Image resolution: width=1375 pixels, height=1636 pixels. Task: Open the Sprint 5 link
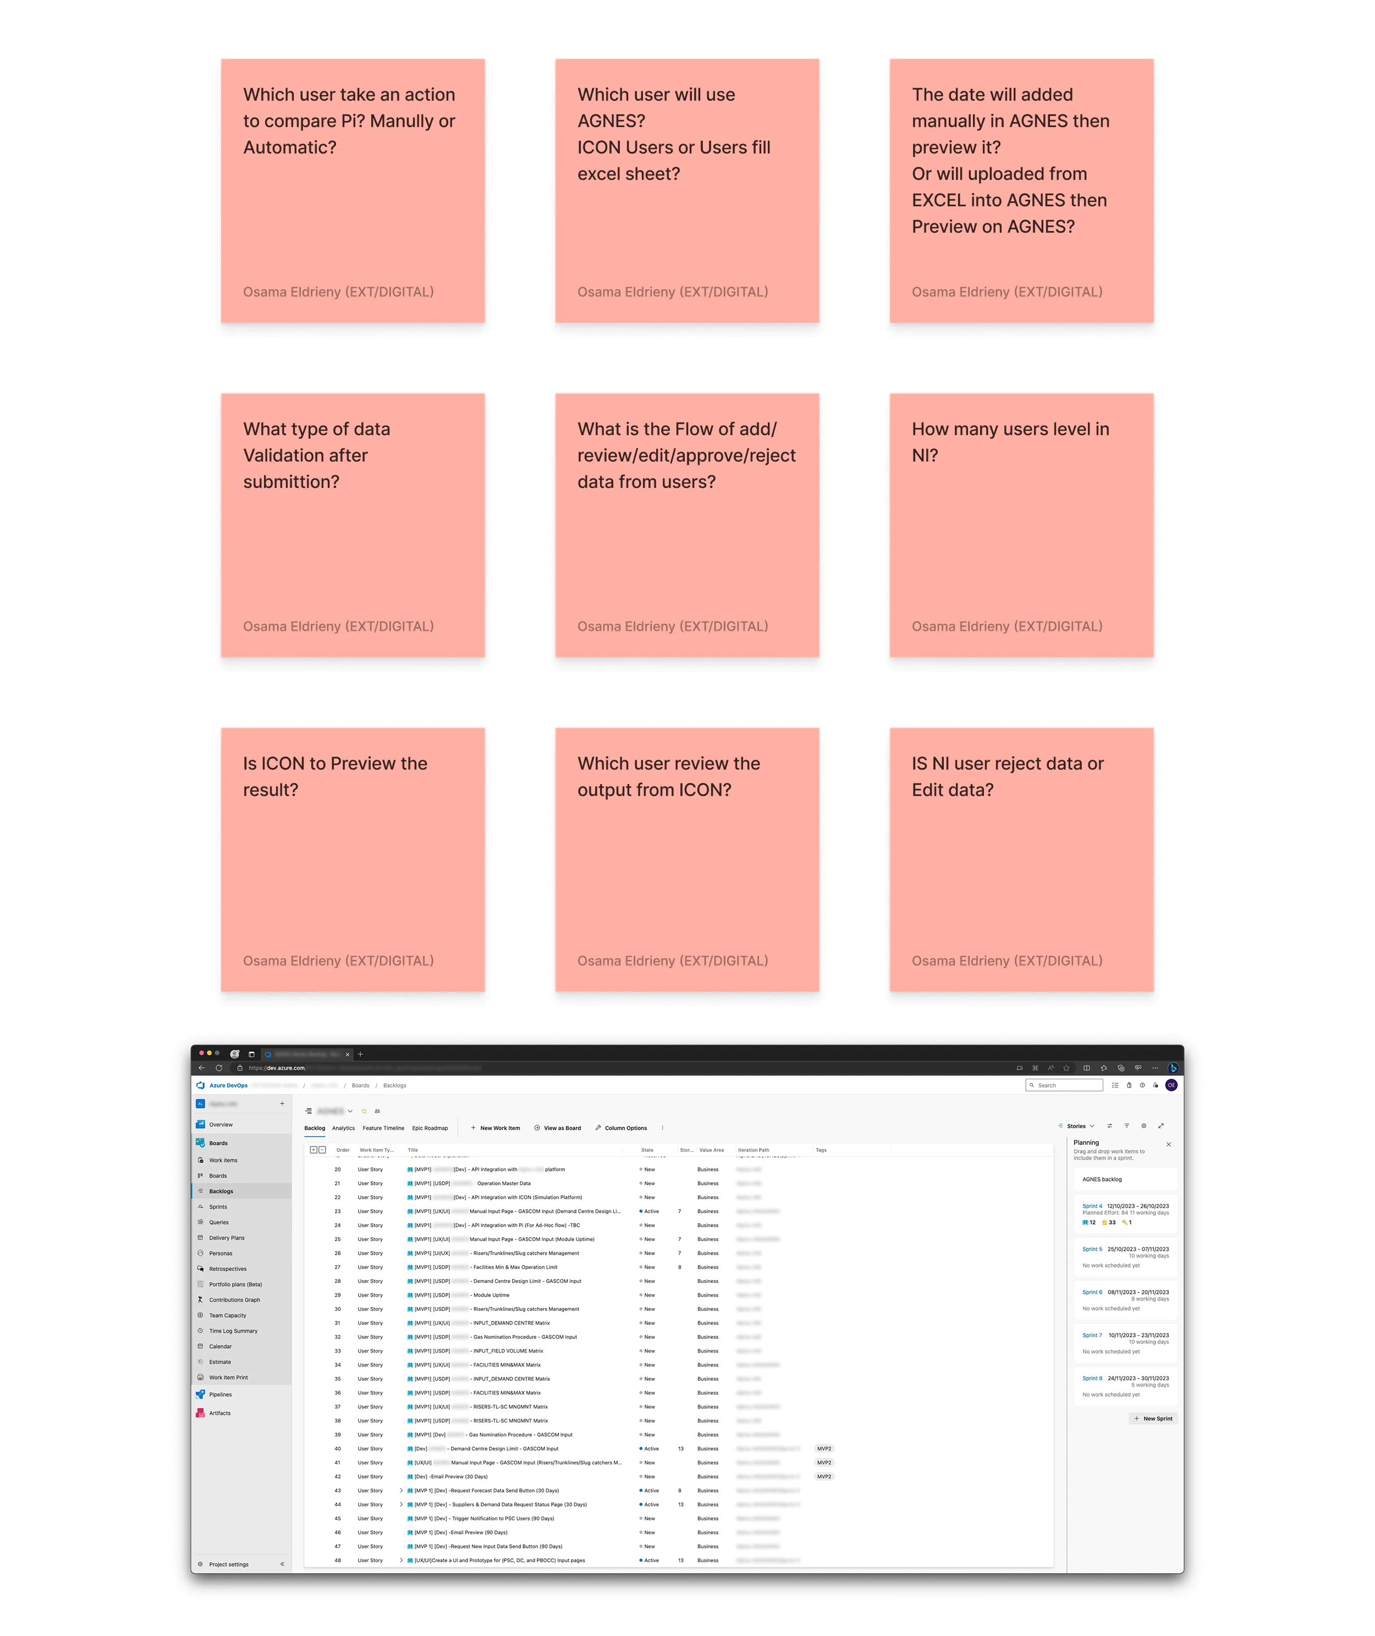pyautogui.click(x=1092, y=1249)
